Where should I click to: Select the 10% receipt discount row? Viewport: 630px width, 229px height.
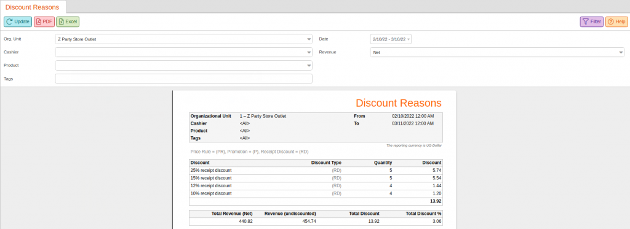click(x=316, y=193)
